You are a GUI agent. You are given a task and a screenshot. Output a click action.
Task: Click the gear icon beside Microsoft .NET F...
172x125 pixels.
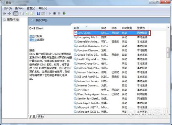75,107
